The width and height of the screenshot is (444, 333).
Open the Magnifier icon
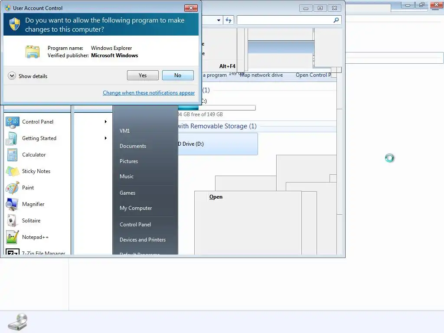click(13, 204)
